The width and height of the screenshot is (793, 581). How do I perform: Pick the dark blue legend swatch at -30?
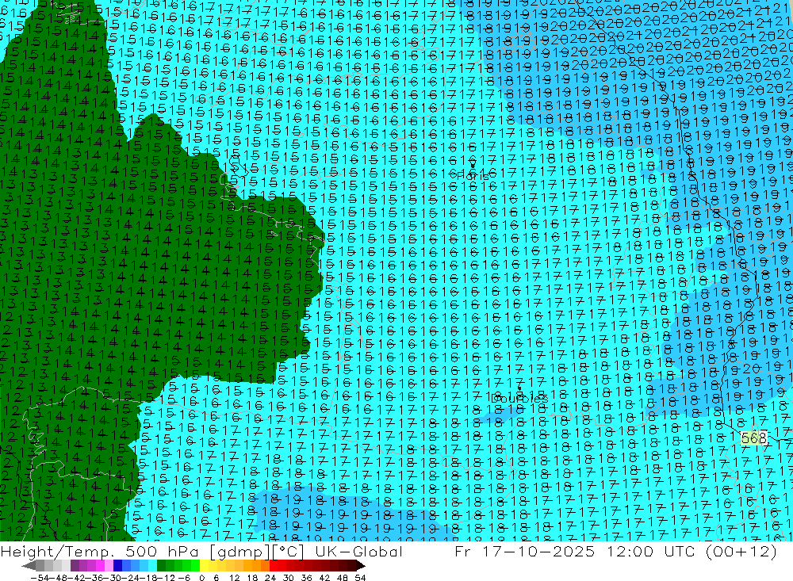[x=117, y=566]
